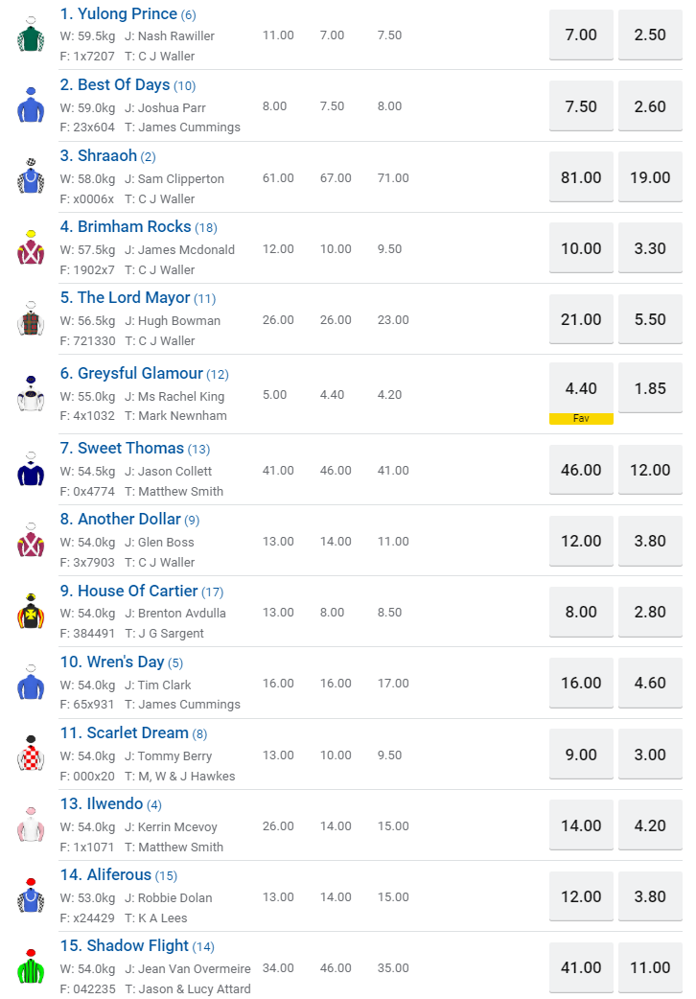Select Aliferous place odds 3.80
696x999 pixels.
(x=650, y=896)
